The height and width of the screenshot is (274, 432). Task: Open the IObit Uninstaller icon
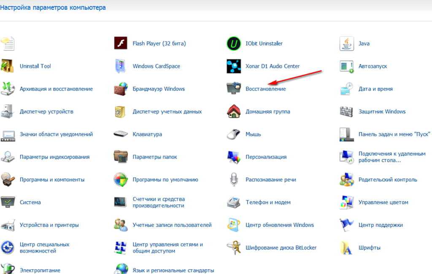coord(233,43)
